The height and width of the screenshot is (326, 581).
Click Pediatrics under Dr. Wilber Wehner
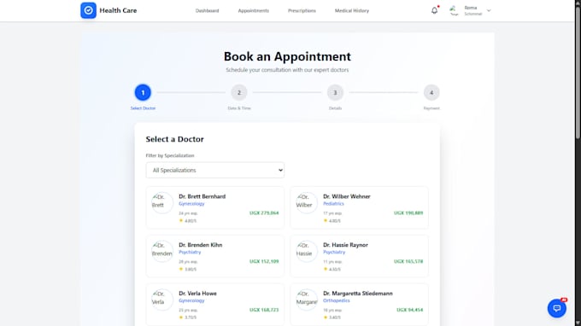click(x=333, y=204)
